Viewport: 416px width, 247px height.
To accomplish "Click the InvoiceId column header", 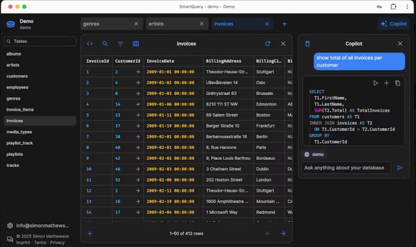I will (x=97, y=61).
